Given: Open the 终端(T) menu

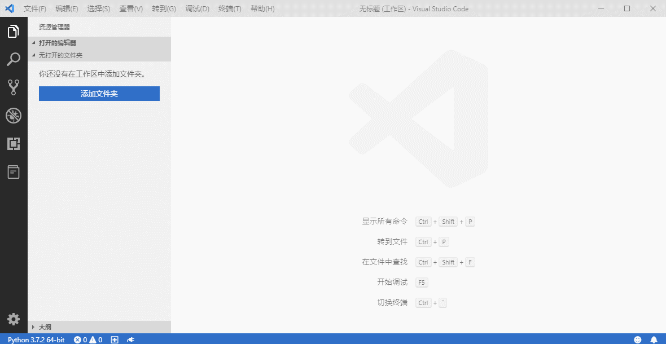Looking at the screenshot, I should 229,8.
